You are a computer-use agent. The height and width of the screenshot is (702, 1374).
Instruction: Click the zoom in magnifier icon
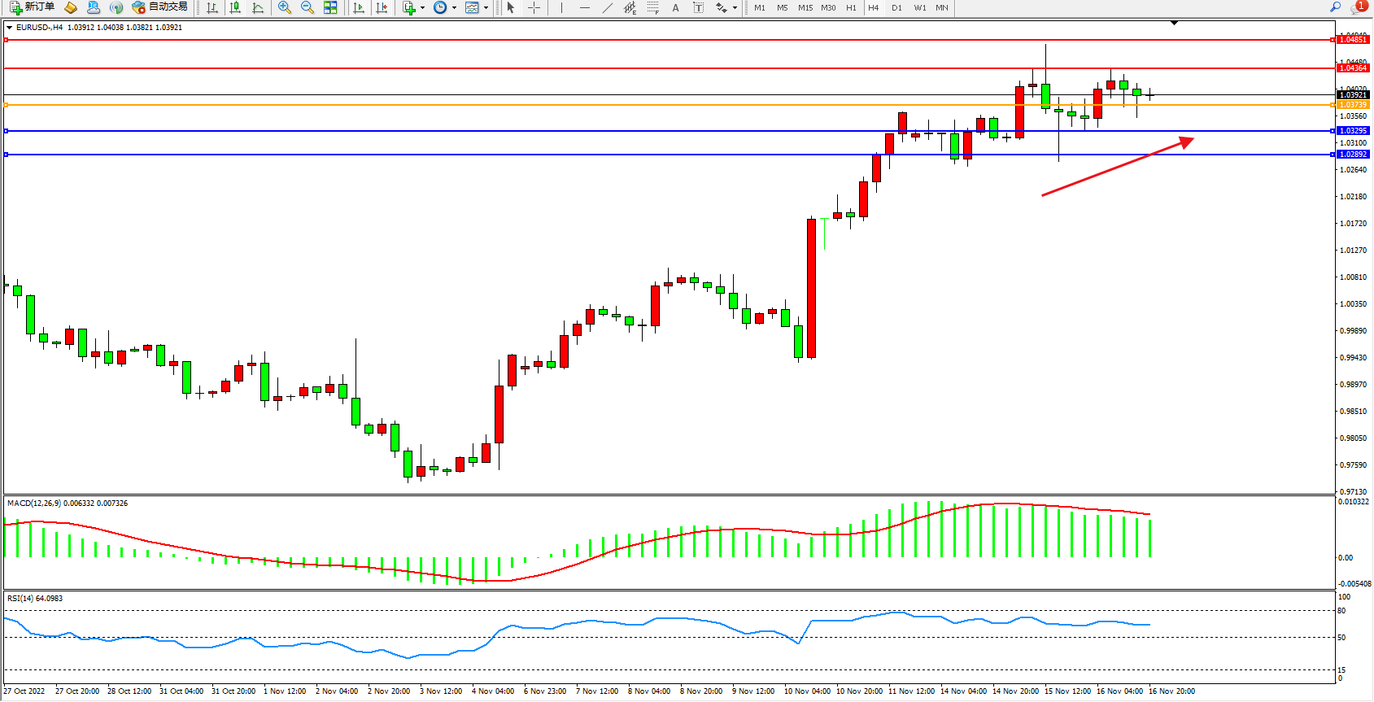(285, 7)
